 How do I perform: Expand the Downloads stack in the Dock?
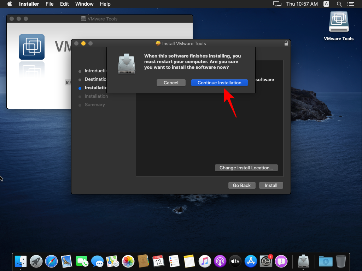click(325, 261)
